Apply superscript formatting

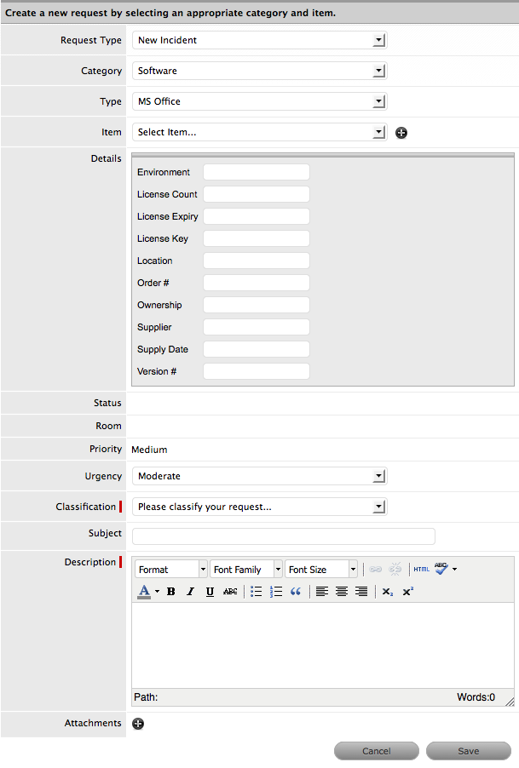coord(408,592)
